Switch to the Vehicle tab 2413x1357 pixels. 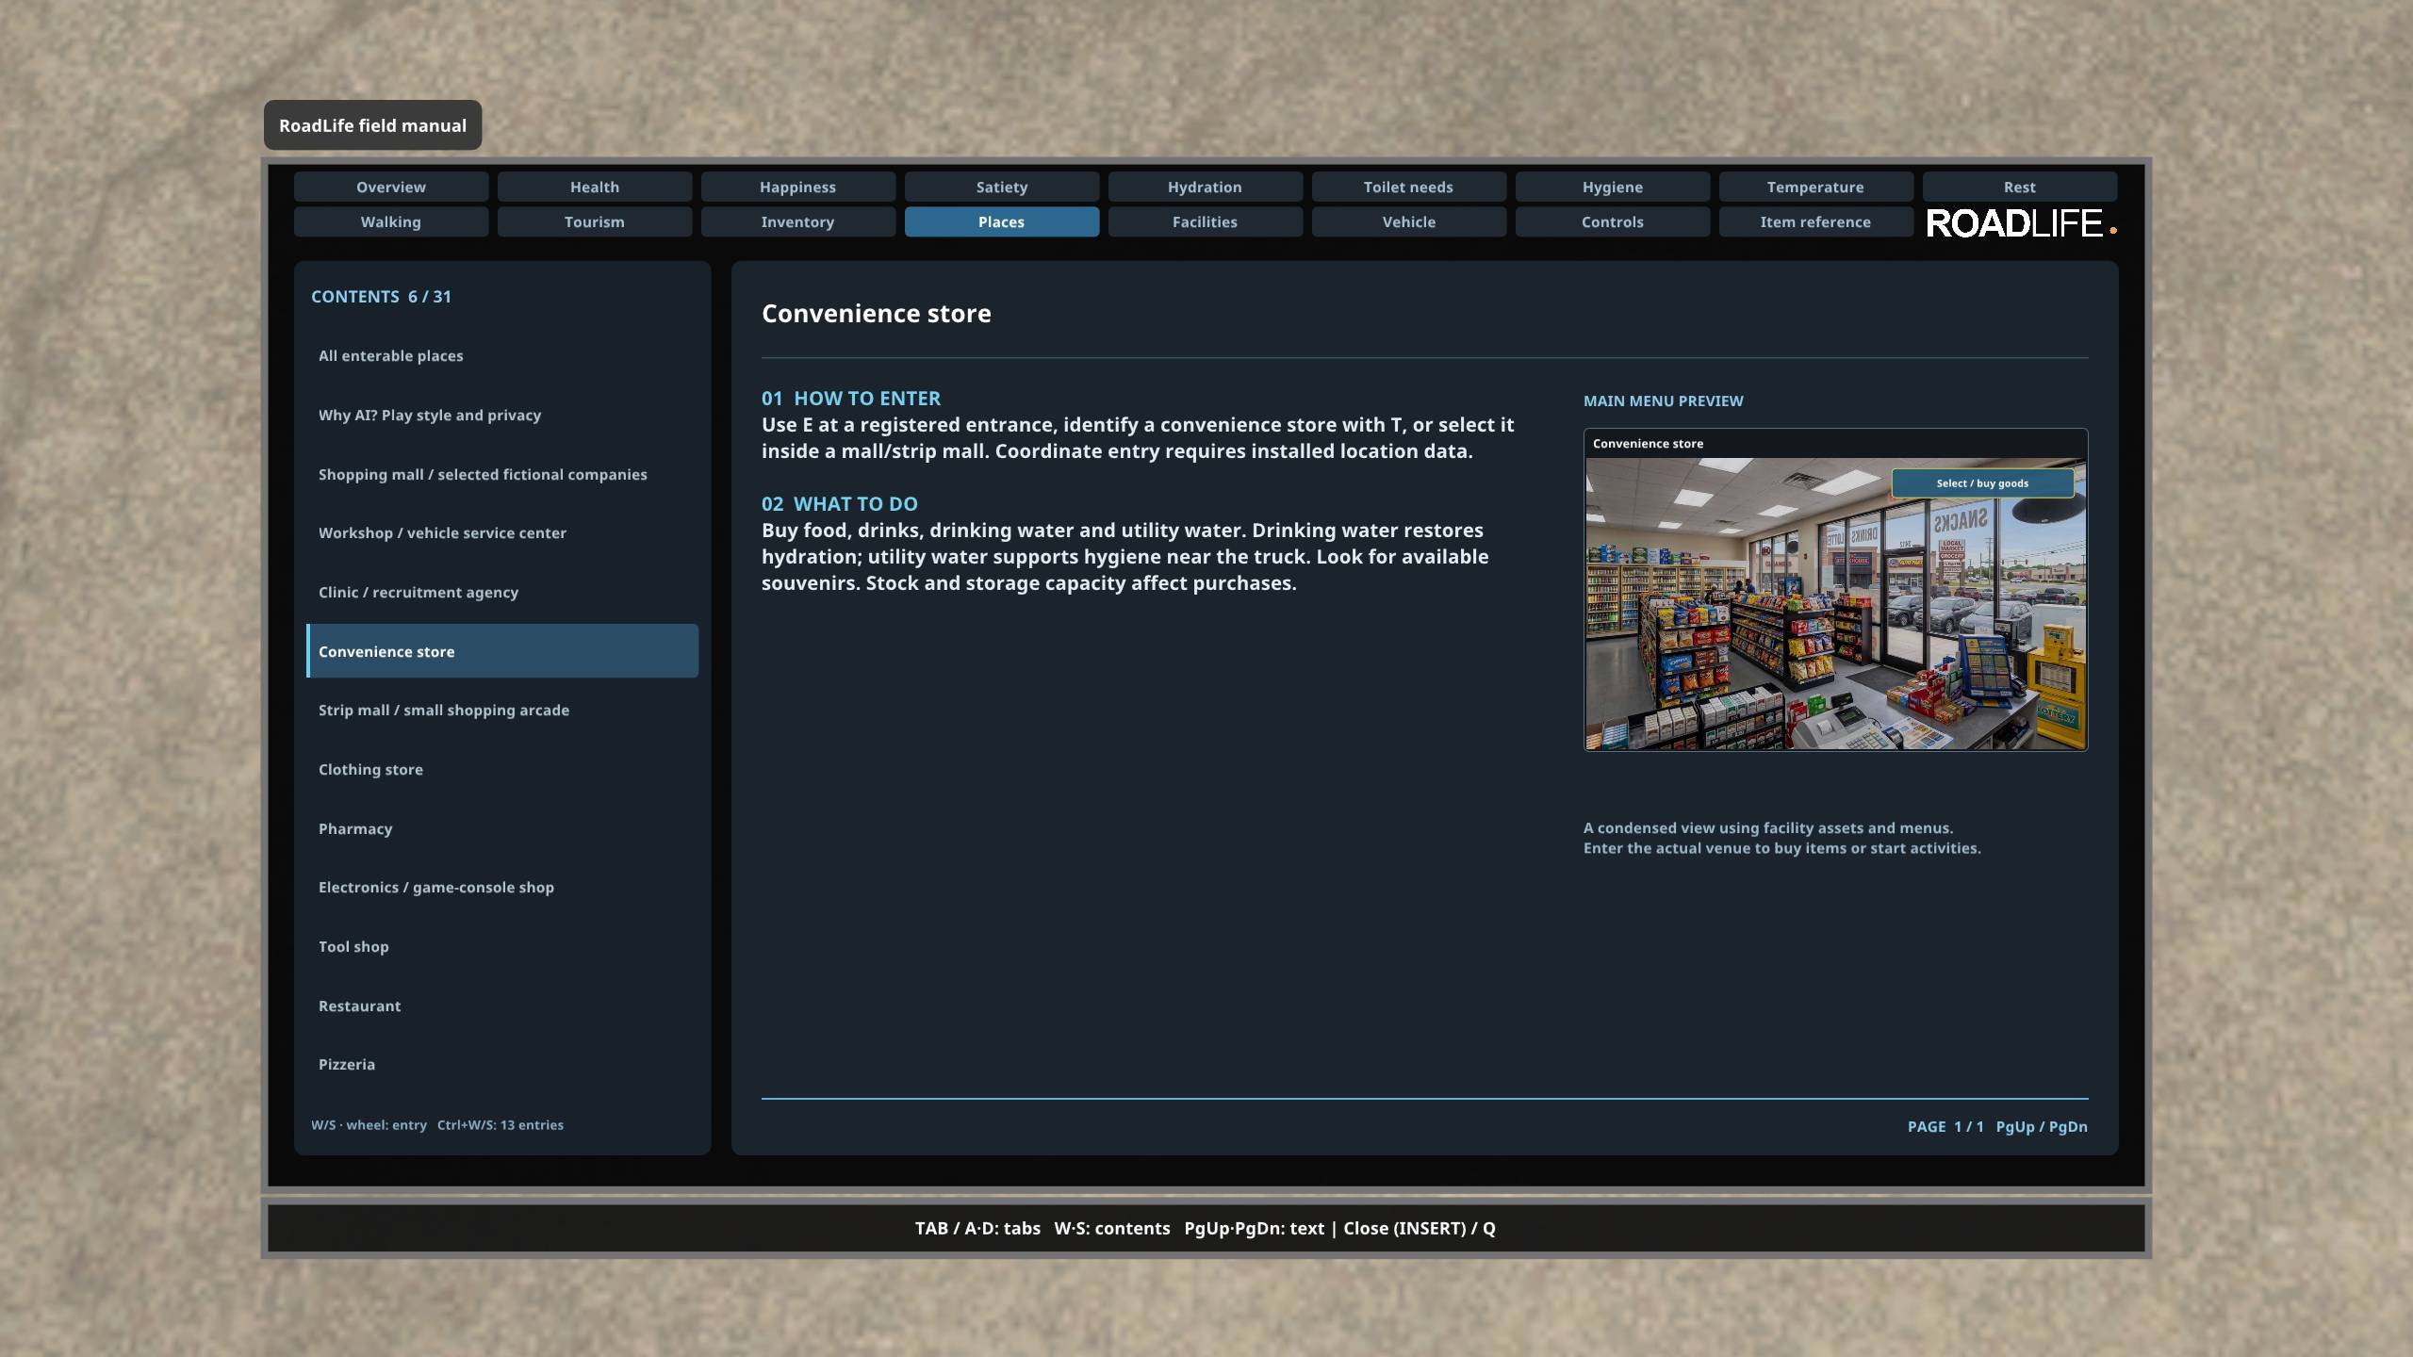pyautogui.click(x=1409, y=221)
